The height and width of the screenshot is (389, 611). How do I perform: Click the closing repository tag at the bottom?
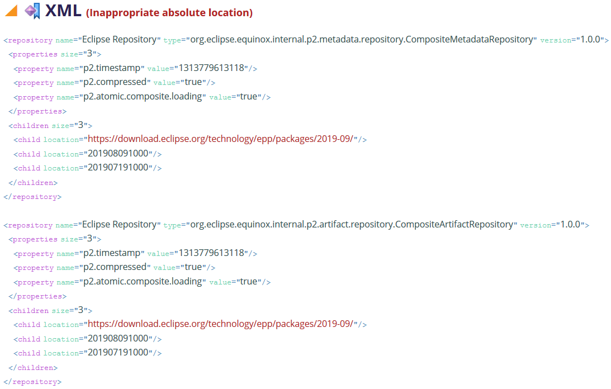click(x=33, y=382)
